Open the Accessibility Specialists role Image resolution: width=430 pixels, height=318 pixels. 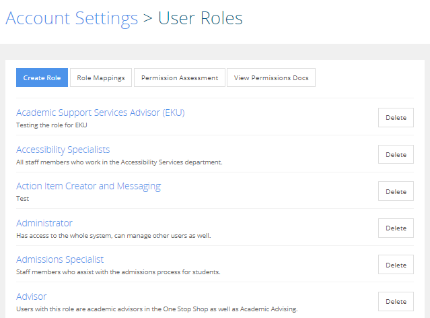click(63, 150)
